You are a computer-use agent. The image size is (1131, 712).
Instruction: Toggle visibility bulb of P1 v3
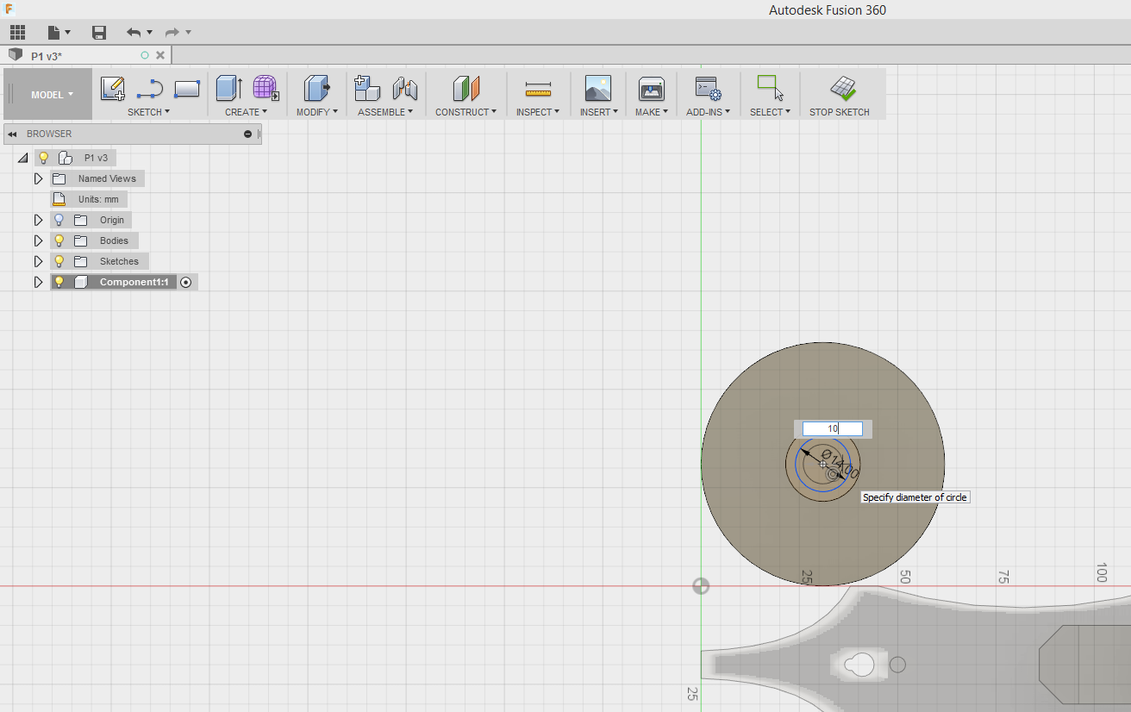coord(43,158)
